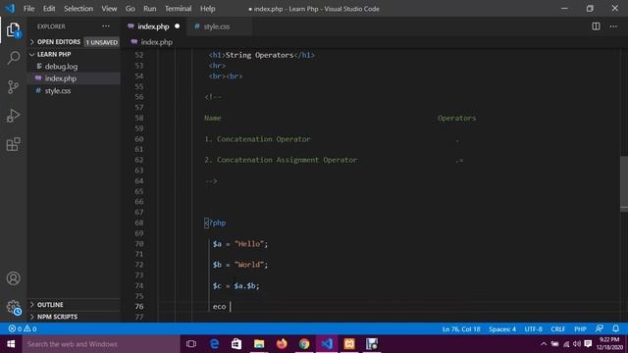Viewport: 628px width, 353px height.
Task: Open the notifications bell in the status bar
Action: click(615, 328)
